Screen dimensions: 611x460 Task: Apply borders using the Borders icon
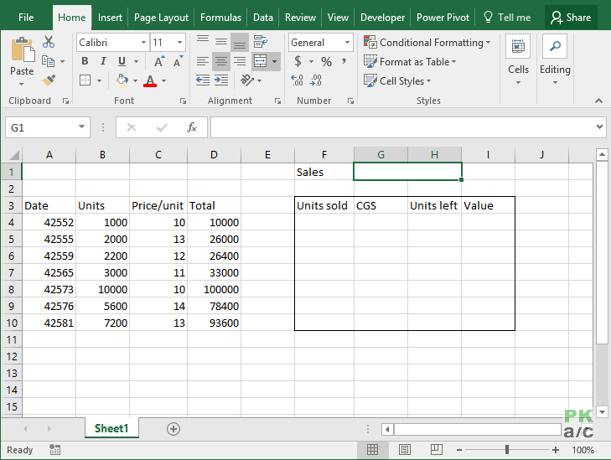pyautogui.click(x=85, y=80)
